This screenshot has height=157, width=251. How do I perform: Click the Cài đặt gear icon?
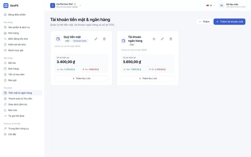5,134
